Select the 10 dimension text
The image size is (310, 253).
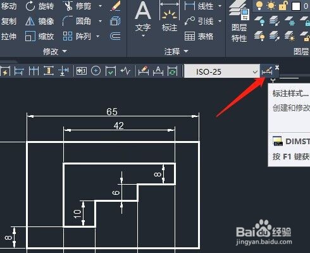point(77,214)
